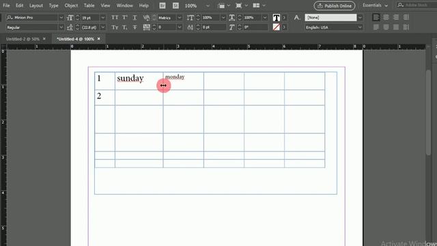Image resolution: width=437 pixels, height=246 pixels.
Task: Click the baseline shift 0 pt field
Action: click(214, 27)
